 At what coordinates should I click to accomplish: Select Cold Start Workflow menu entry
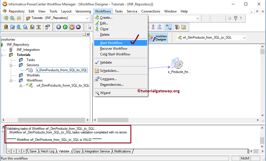[121, 54]
